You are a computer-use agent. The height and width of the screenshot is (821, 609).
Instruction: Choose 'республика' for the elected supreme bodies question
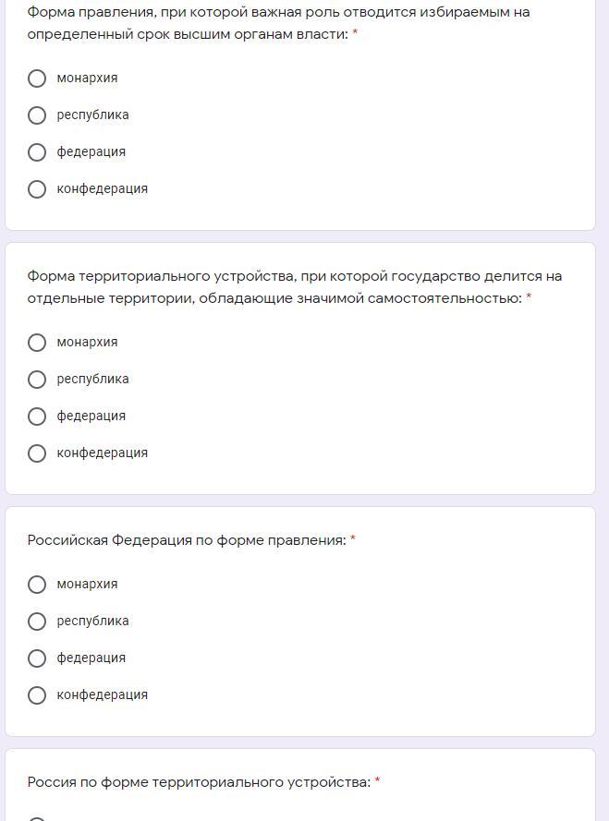coord(37,115)
